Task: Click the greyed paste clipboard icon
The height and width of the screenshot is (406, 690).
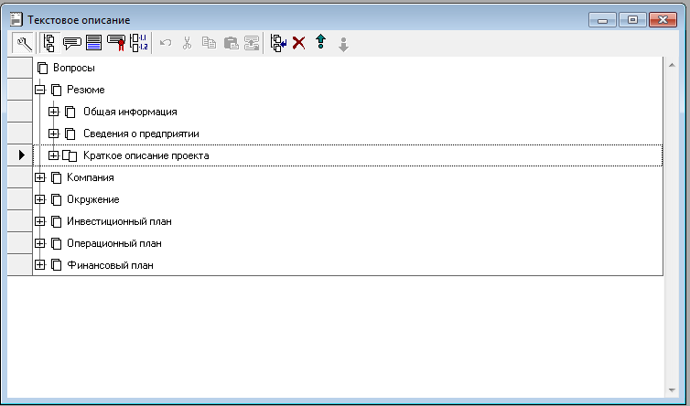Action: [x=231, y=43]
